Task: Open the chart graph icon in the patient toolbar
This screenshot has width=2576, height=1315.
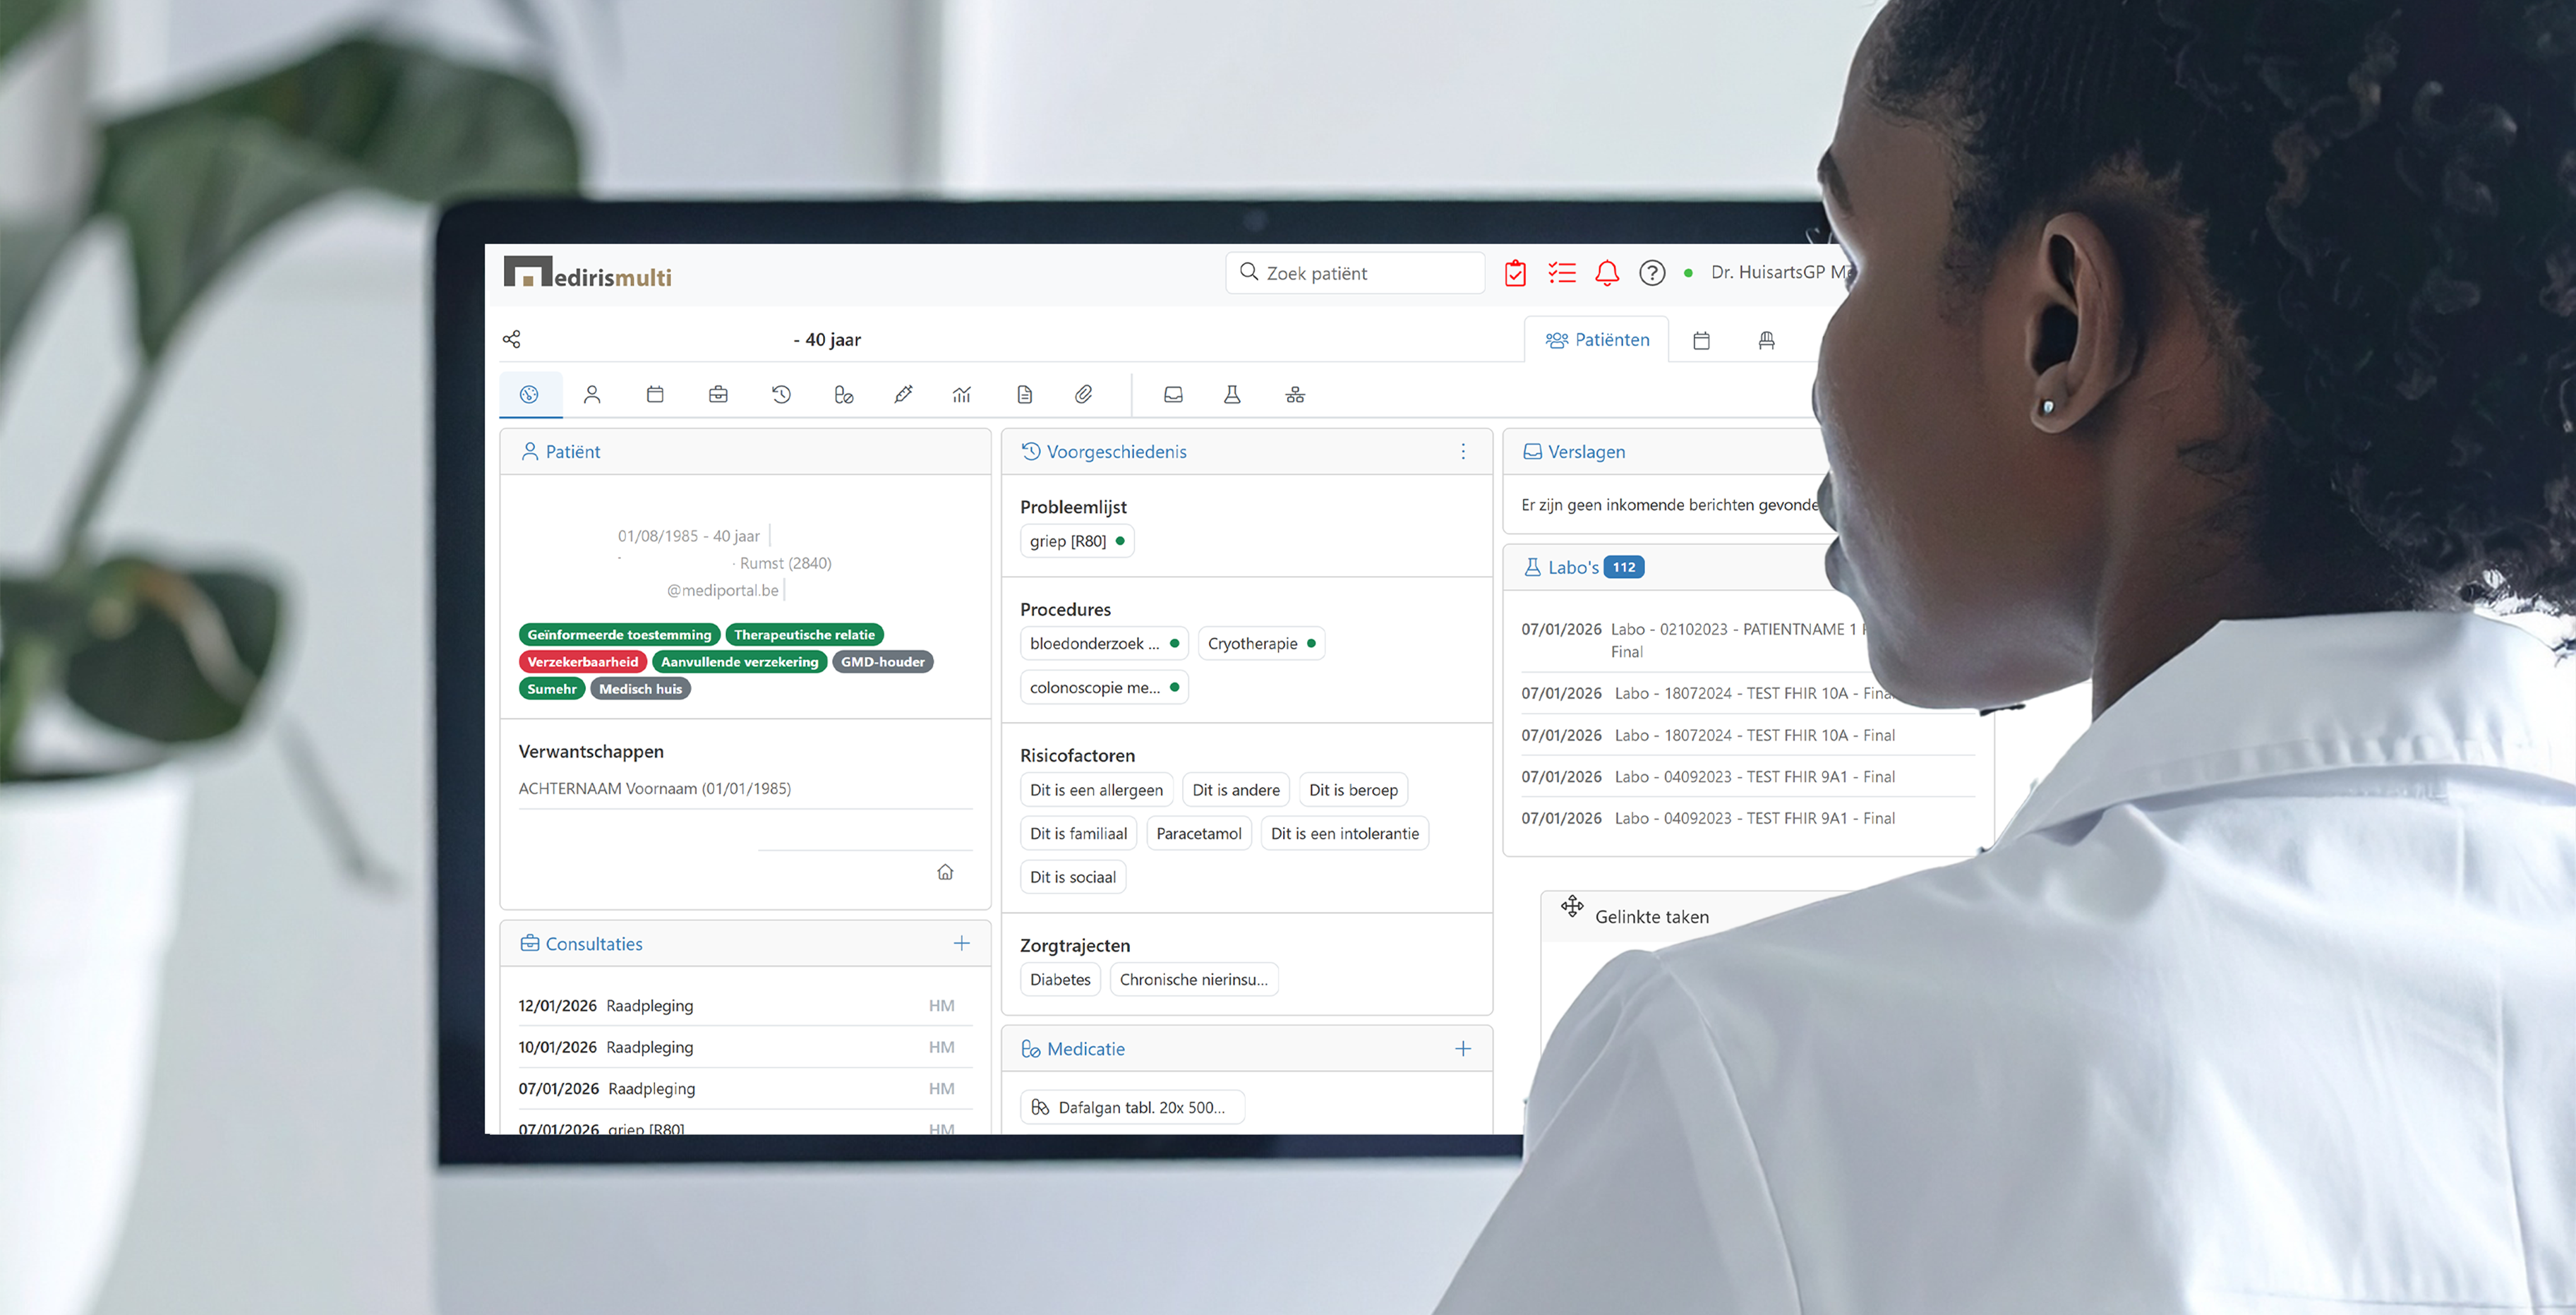Action: (x=962, y=395)
